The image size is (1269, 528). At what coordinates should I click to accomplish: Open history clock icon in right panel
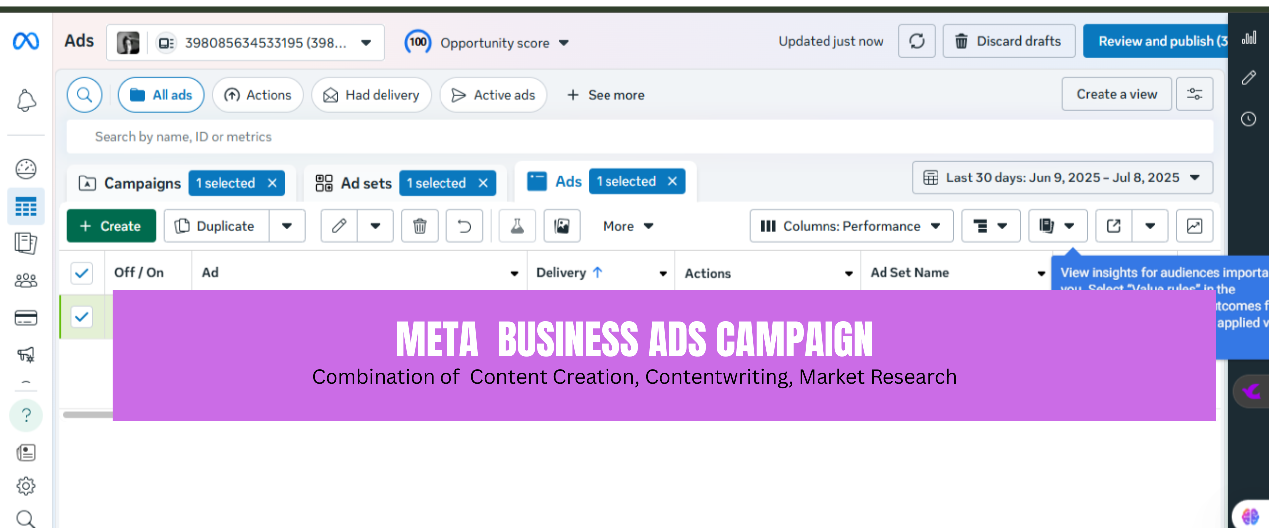(1249, 119)
